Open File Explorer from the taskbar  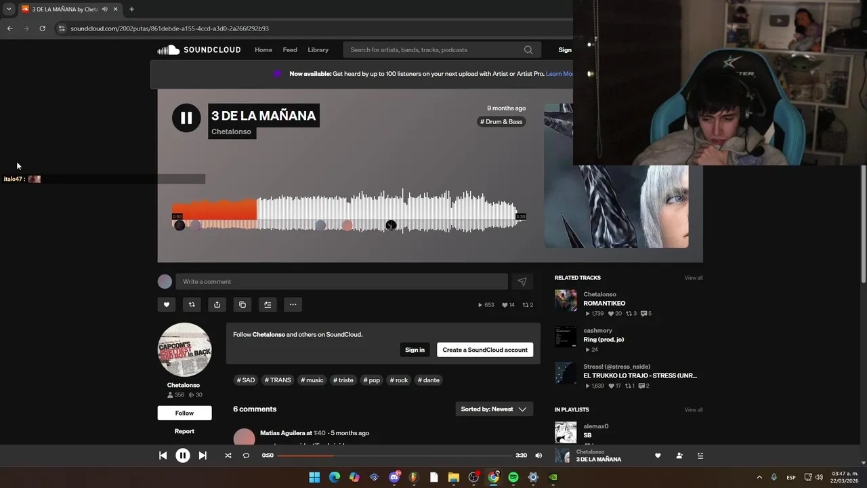coord(453,477)
